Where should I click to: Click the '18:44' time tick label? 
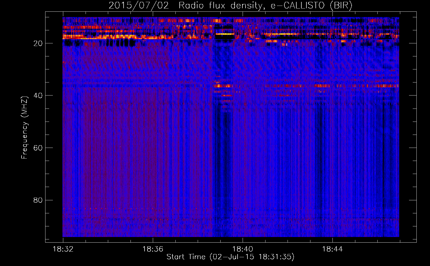pos(332,249)
